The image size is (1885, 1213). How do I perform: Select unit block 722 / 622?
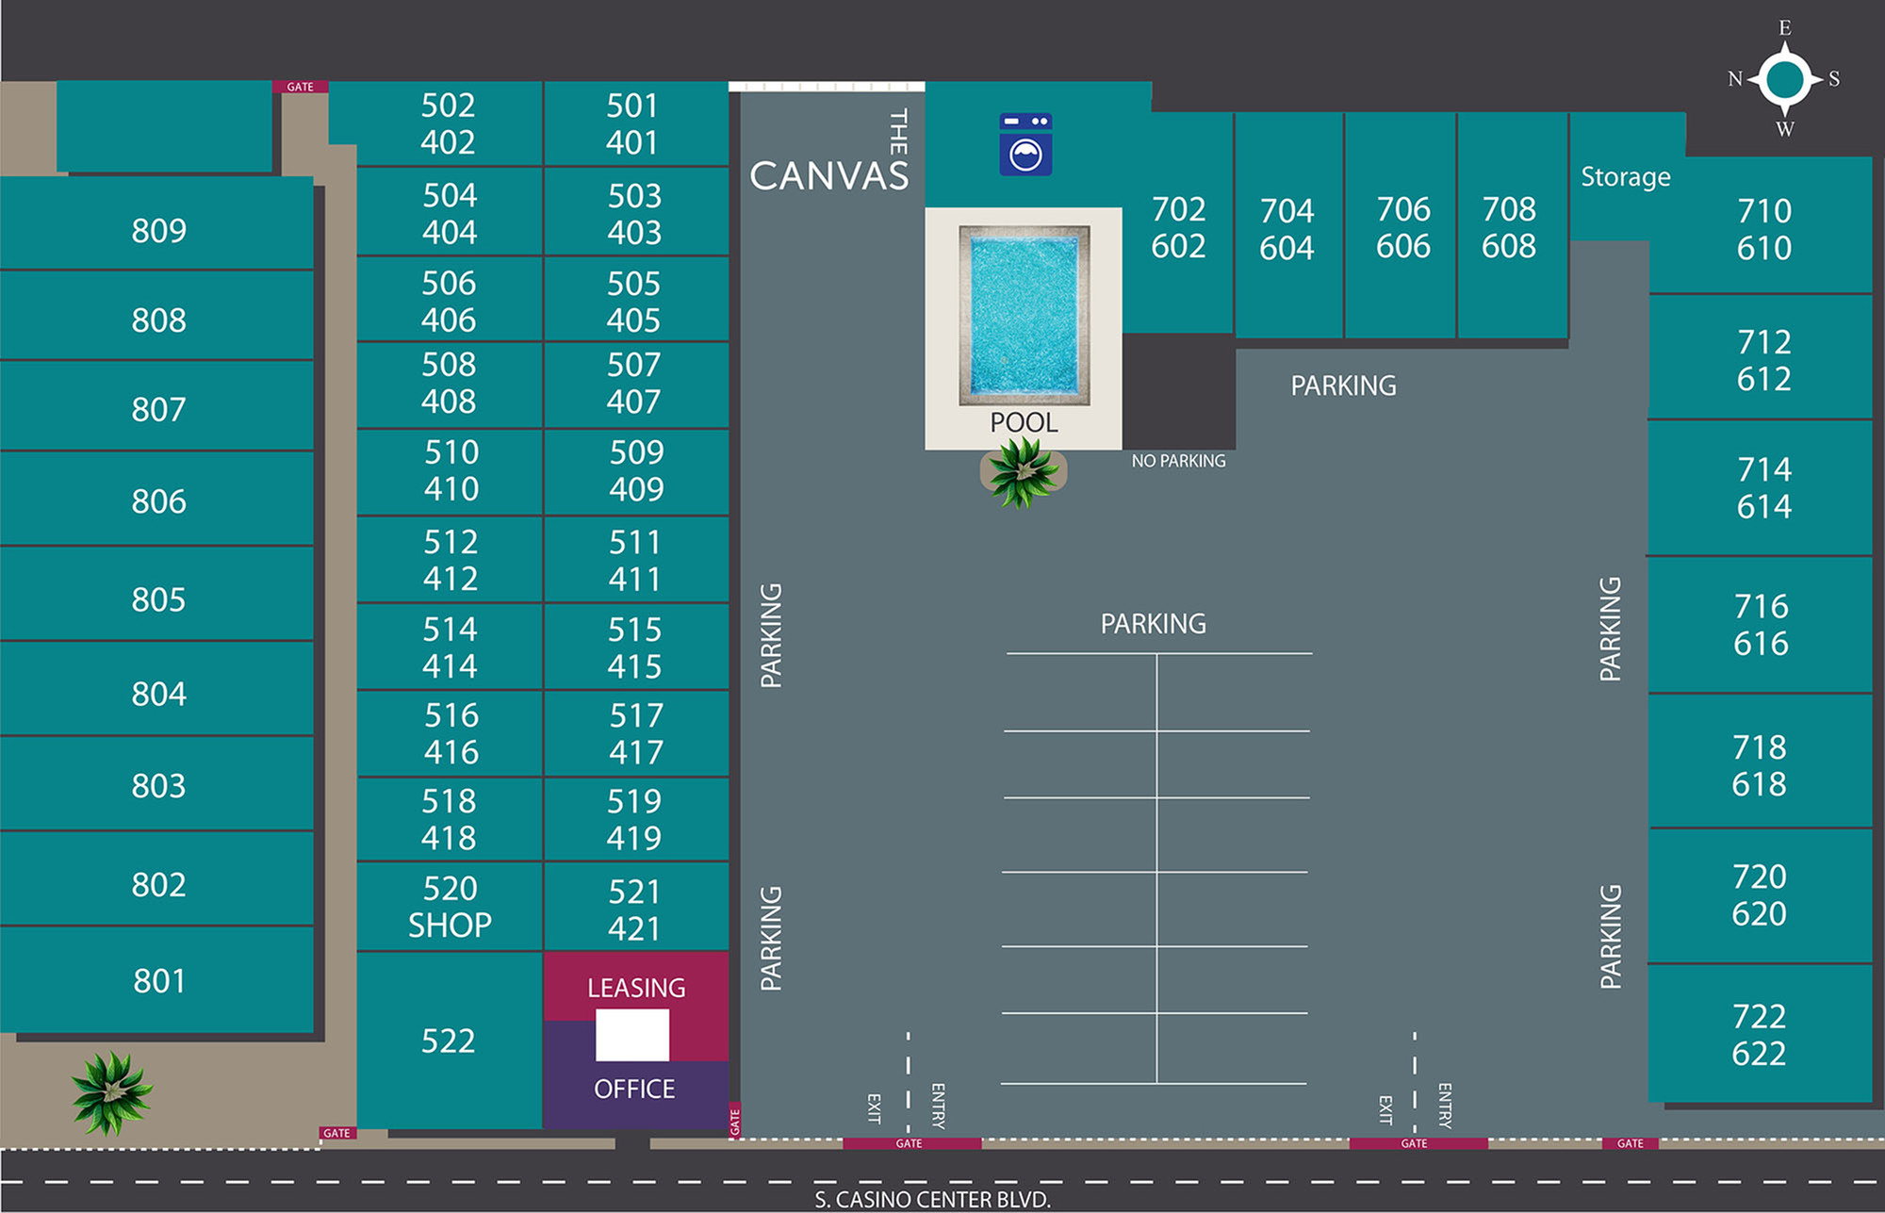click(1761, 1033)
